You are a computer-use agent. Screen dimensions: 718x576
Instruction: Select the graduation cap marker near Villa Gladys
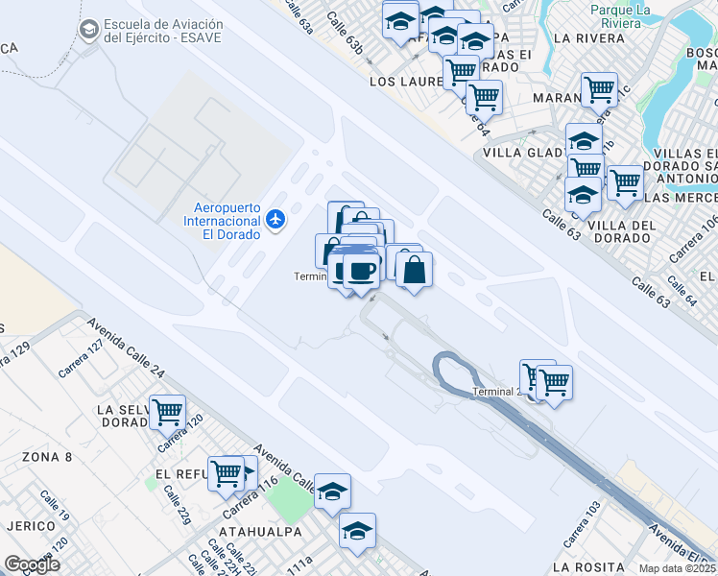pyautogui.click(x=584, y=142)
